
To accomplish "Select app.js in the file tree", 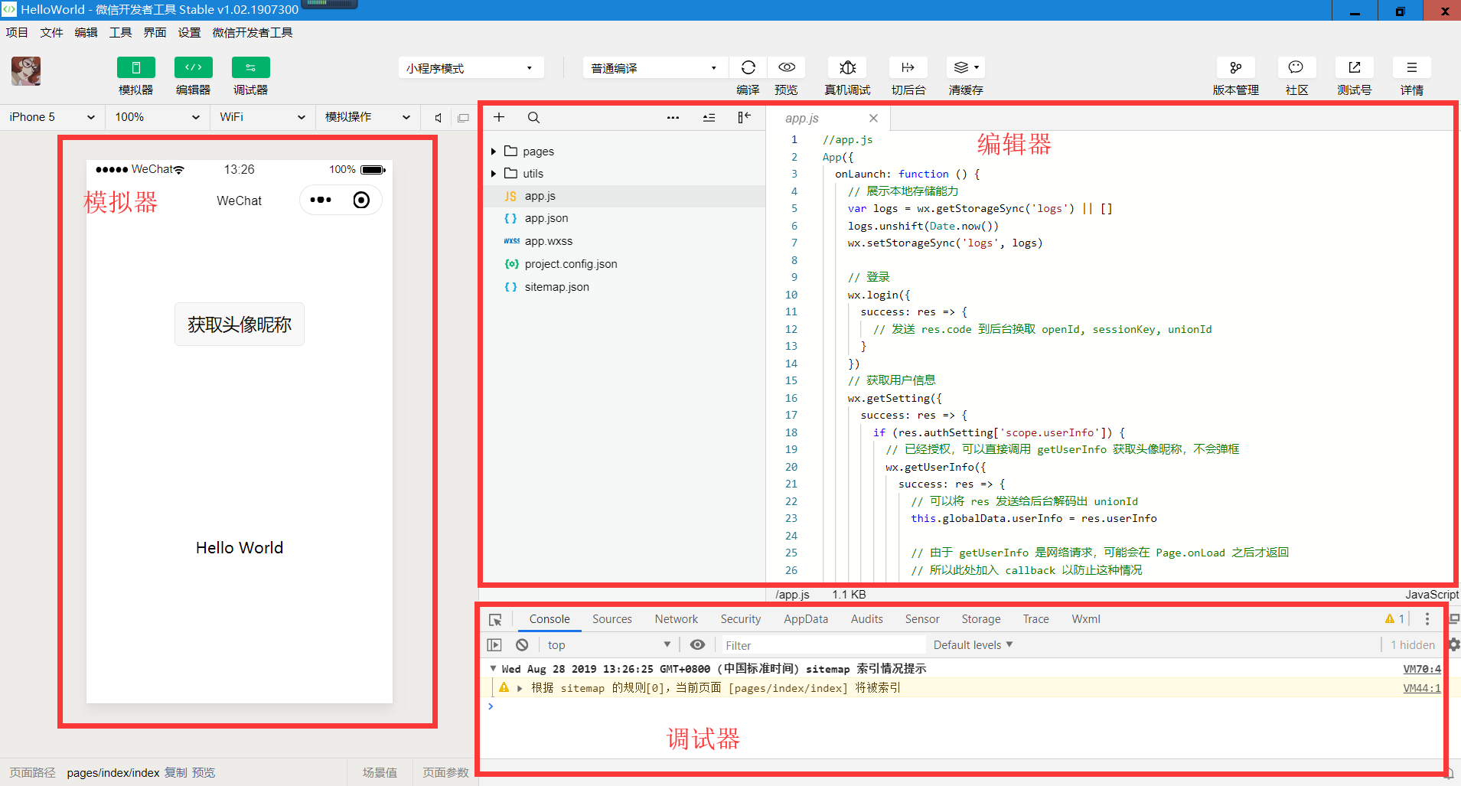I will [x=624, y=196].
